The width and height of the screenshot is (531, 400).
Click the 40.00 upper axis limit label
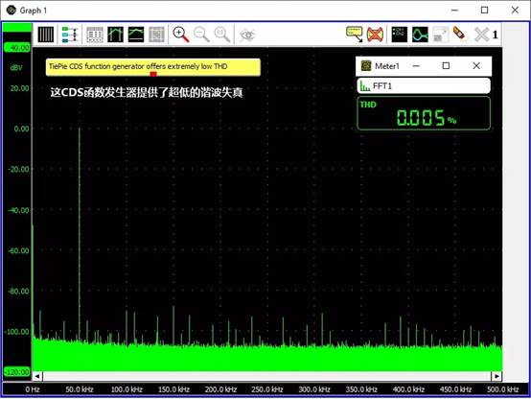pos(17,47)
